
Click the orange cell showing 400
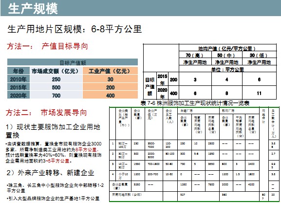[x=110, y=95]
